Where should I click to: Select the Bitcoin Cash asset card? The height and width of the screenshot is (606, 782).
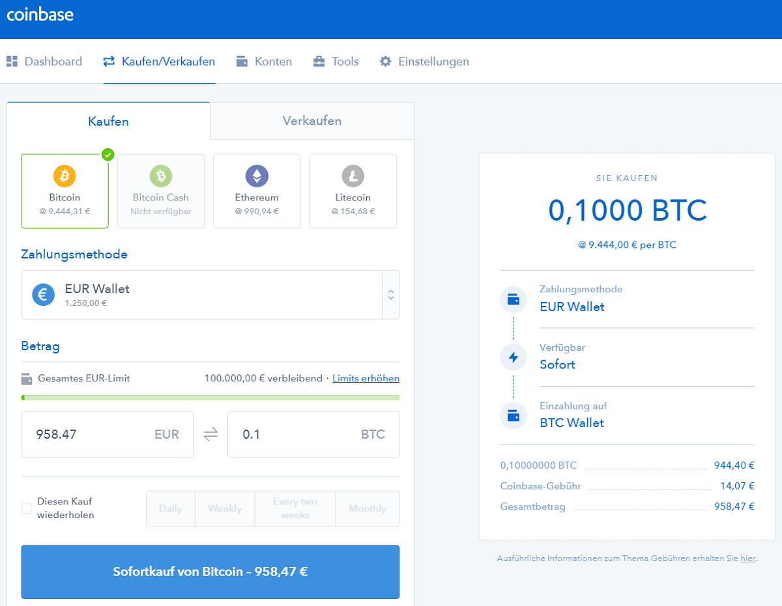[x=160, y=191]
